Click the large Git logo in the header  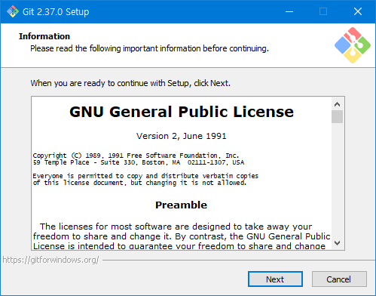coord(353,45)
